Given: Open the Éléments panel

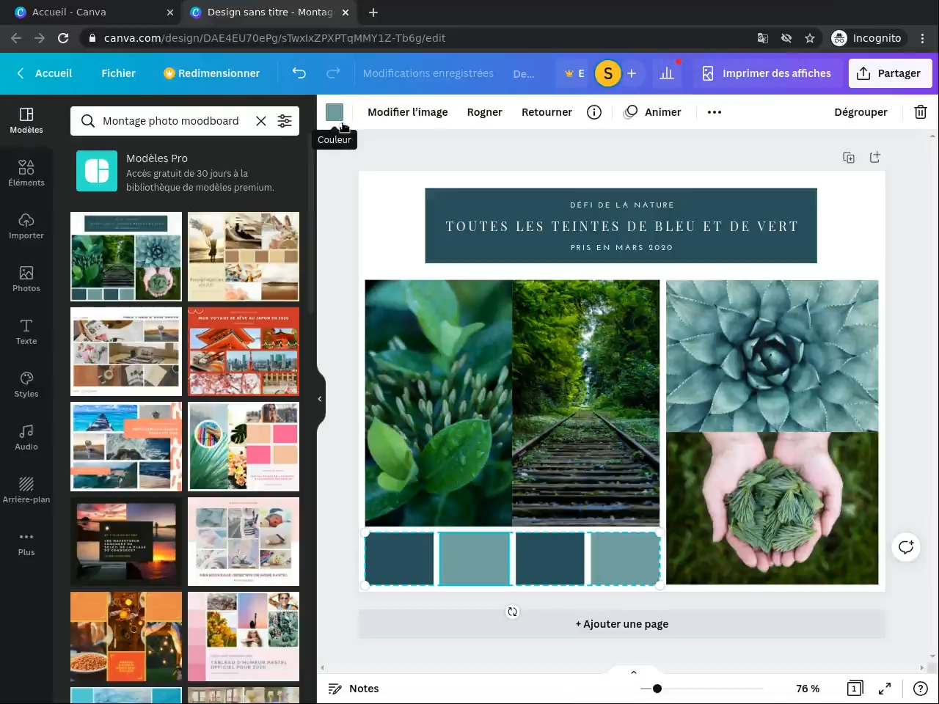Looking at the screenshot, I should [x=26, y=173].
